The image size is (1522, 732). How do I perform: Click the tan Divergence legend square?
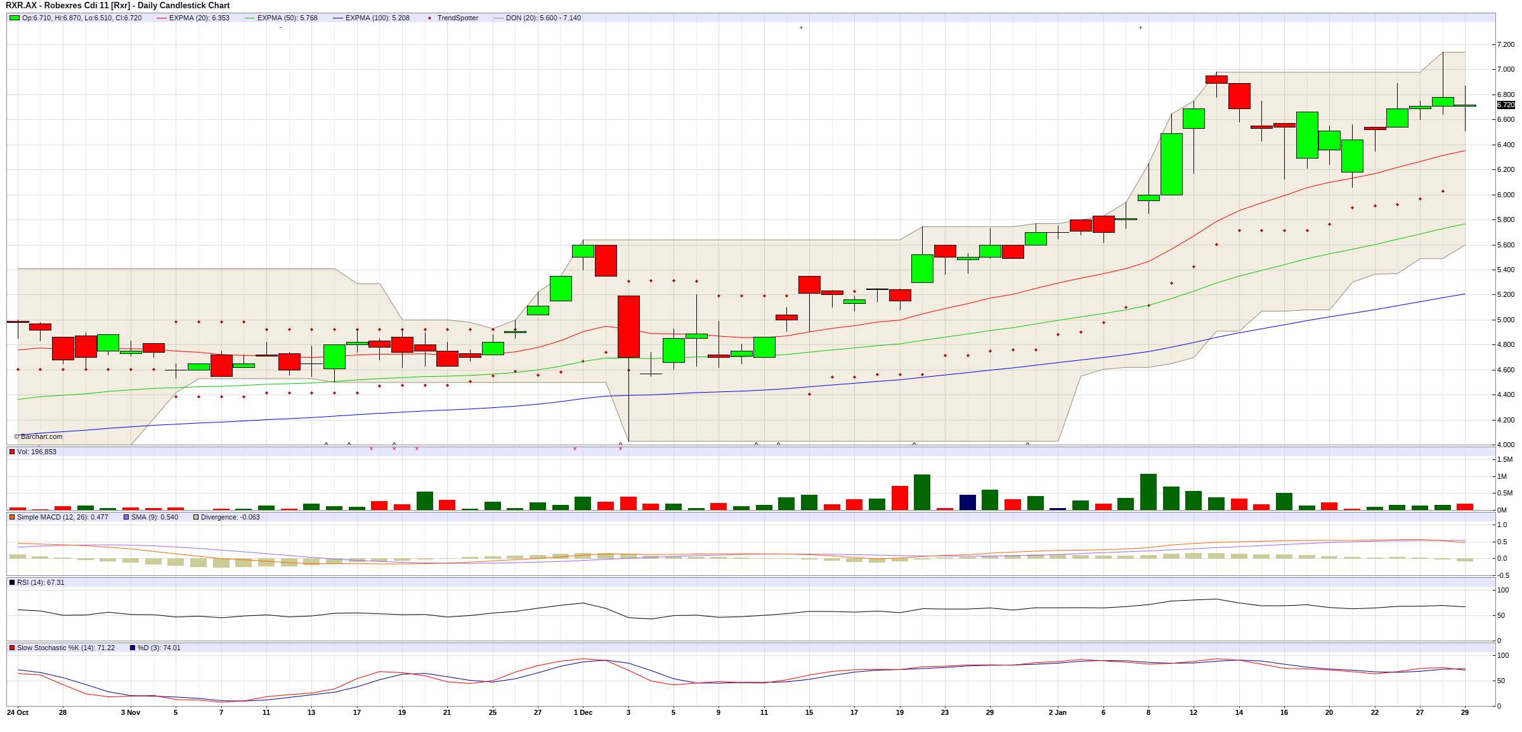click(196, 517)
